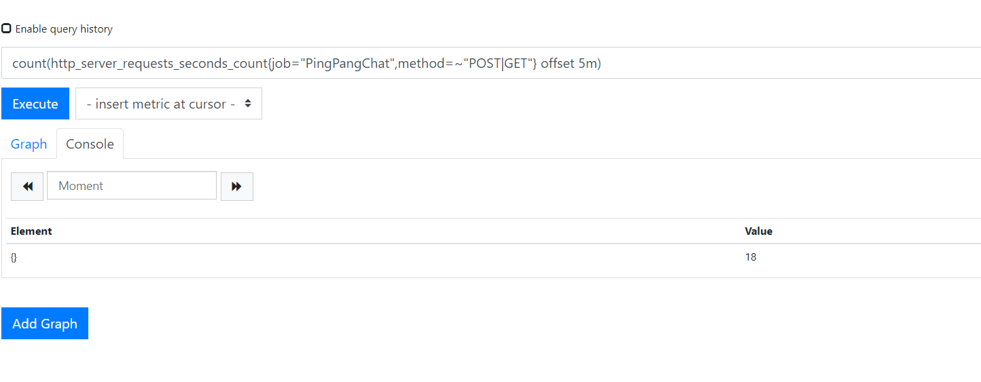Click the 'Enable query history' label text
981x382 pixels.
pyautogui.click(x=64, y=29)
